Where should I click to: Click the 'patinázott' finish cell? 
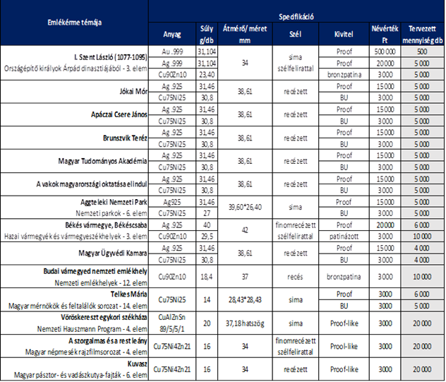[344, 237]
